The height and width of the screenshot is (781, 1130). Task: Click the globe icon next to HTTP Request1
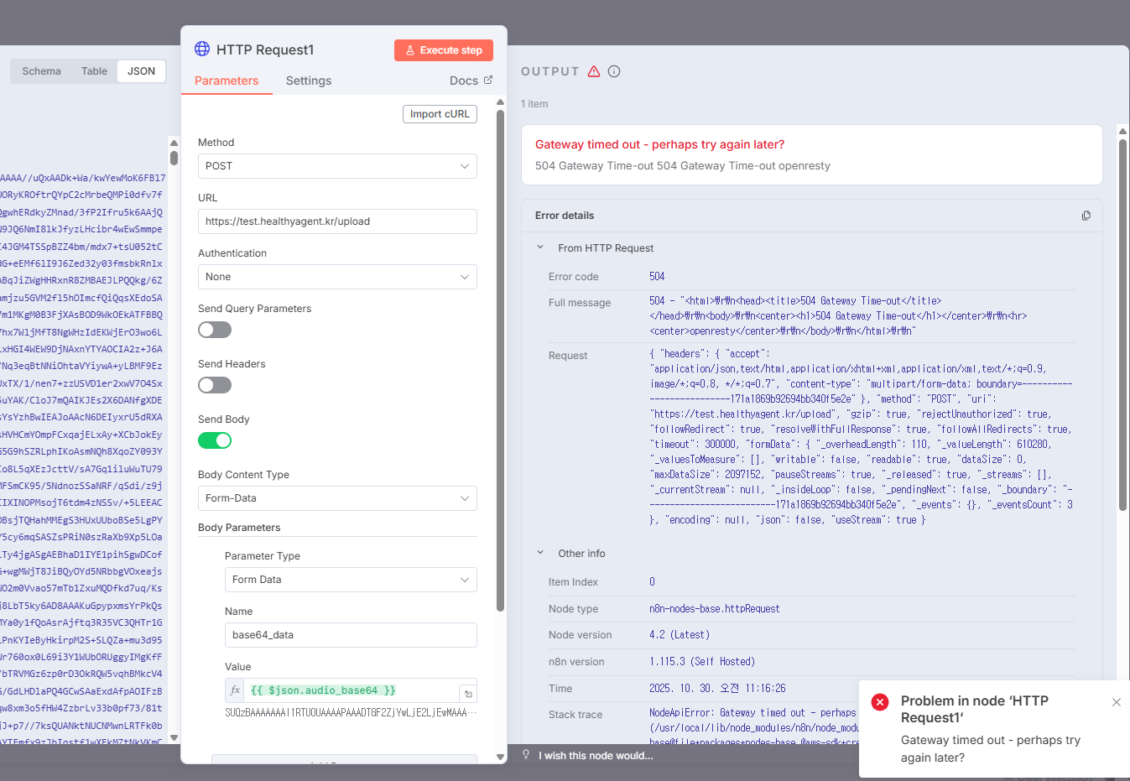click(x=202, y=49)
